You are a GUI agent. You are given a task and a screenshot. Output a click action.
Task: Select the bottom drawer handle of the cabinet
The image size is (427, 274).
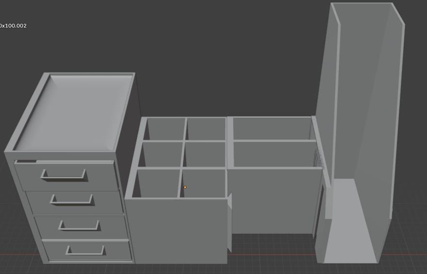click(x=86, y=250)
